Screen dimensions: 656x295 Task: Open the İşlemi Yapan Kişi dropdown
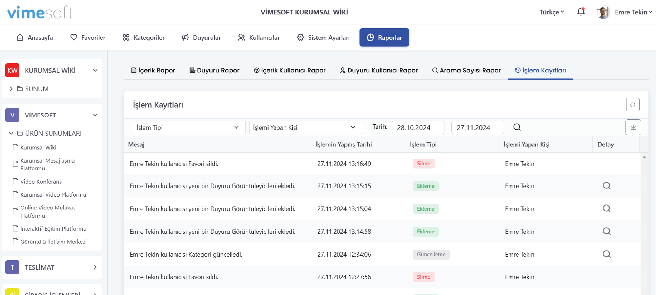(x=305, y=127)
